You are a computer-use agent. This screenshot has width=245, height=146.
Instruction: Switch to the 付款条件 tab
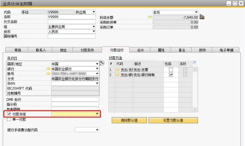(x=87, y=50)
